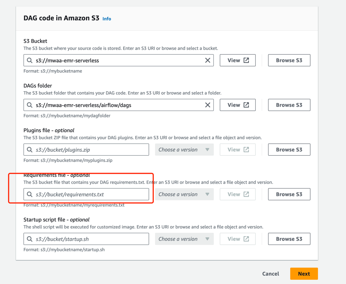This screenshot has width=346, height=284.
Task: Expand the Startup script version dropdown
Action: [184, 239]
